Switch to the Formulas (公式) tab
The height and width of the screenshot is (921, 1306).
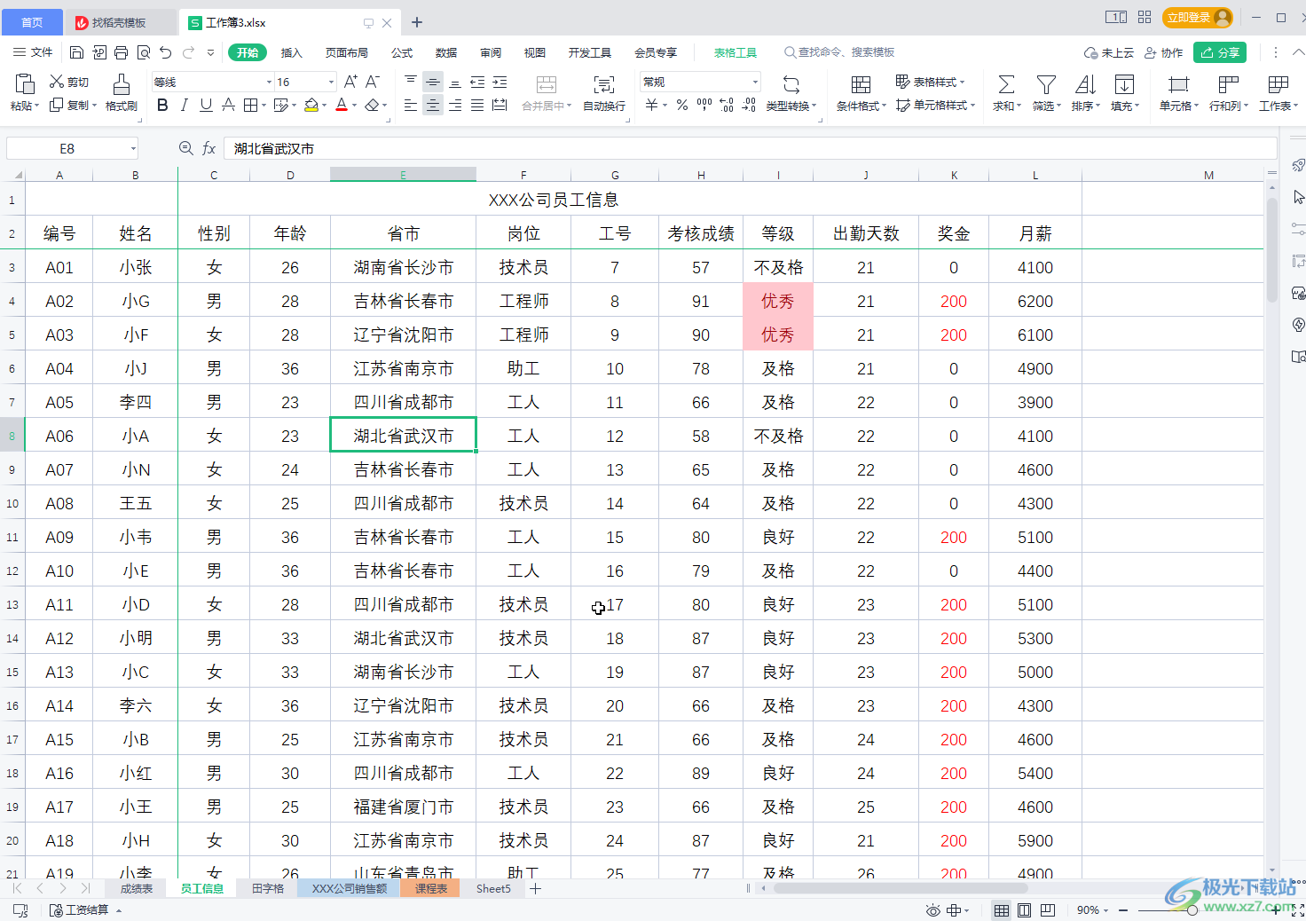402,52
